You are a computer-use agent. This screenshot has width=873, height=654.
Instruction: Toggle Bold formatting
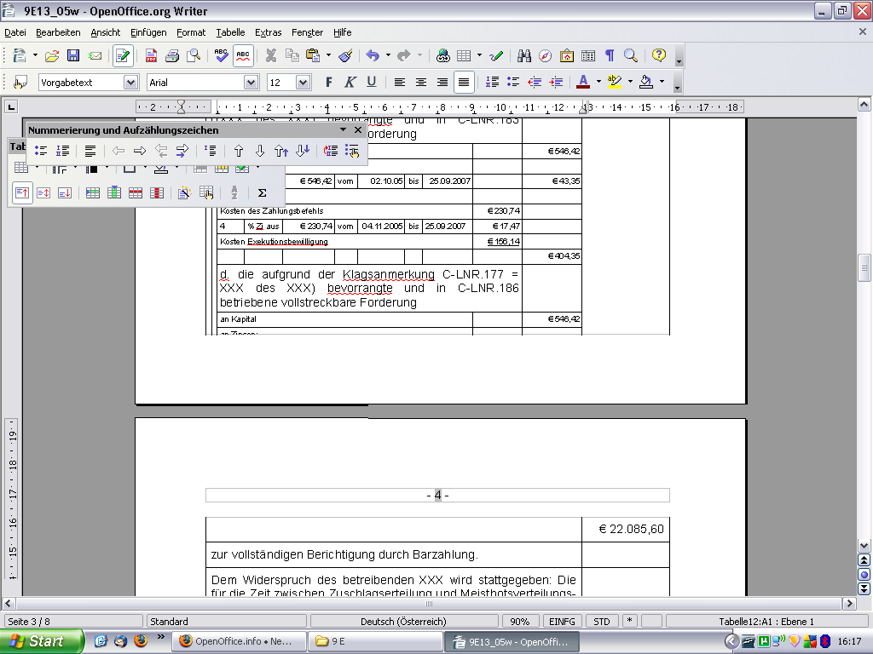[328, 83]
